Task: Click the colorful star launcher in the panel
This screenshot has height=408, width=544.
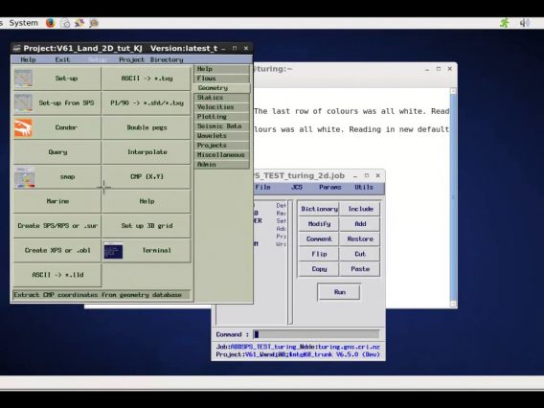Action: [79, 23]
